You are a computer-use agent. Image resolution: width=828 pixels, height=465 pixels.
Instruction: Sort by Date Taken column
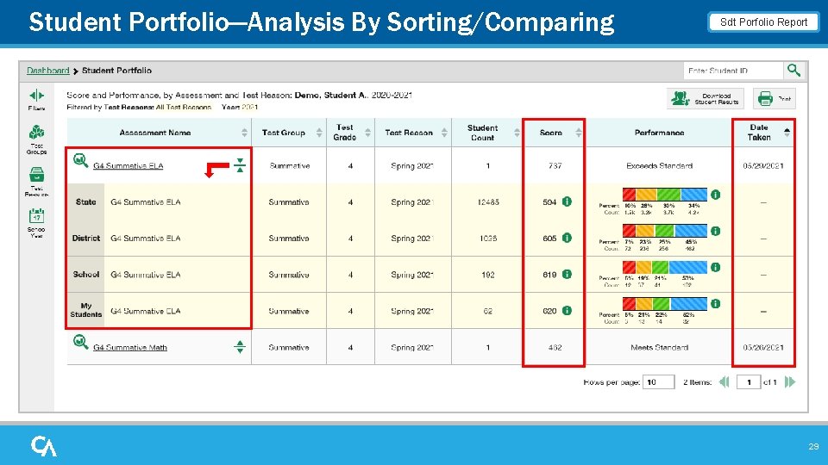787,133
